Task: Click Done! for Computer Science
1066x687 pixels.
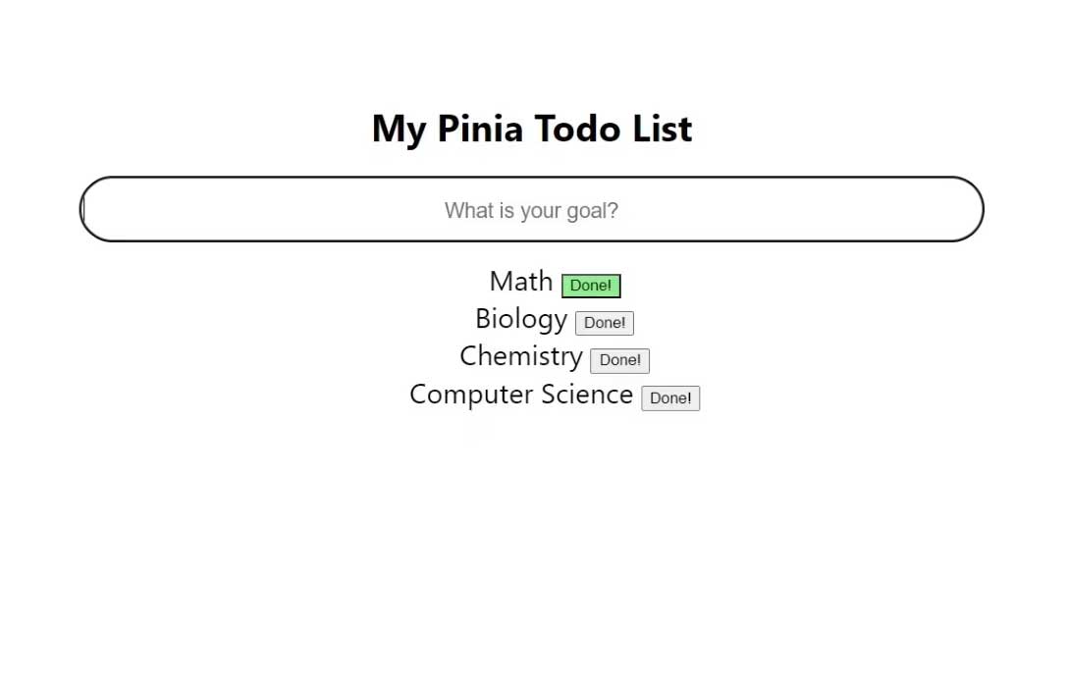Action: pyautogui.click(x=670, y=398)
